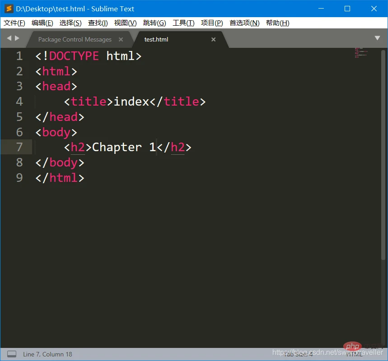Click line number 7 in the gutter
The height and width of the screenshot is (361, 388).
(x=19, y=147)
